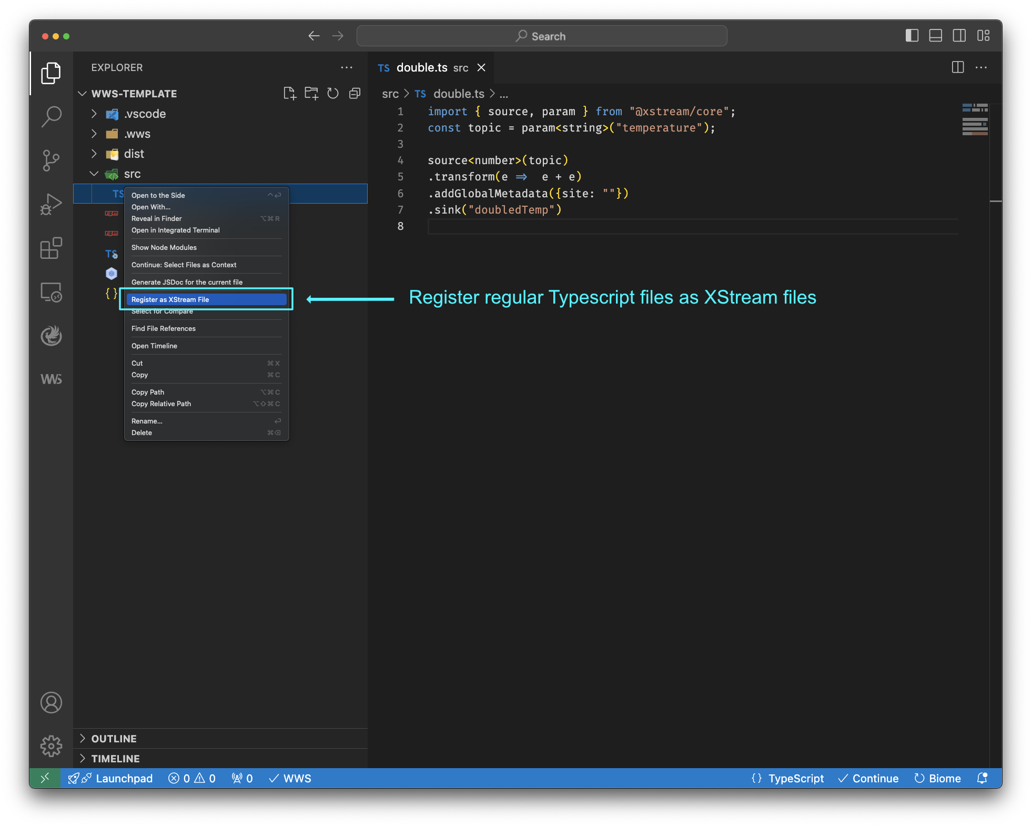This screenshot has height=826, width=1032.
Task: Open Customize Layout menu
Action: point(983,36)
